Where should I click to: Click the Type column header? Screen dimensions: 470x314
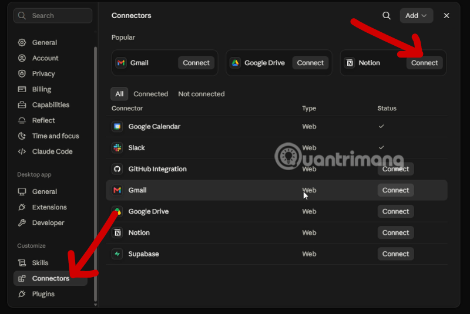(x=309, y=109)
